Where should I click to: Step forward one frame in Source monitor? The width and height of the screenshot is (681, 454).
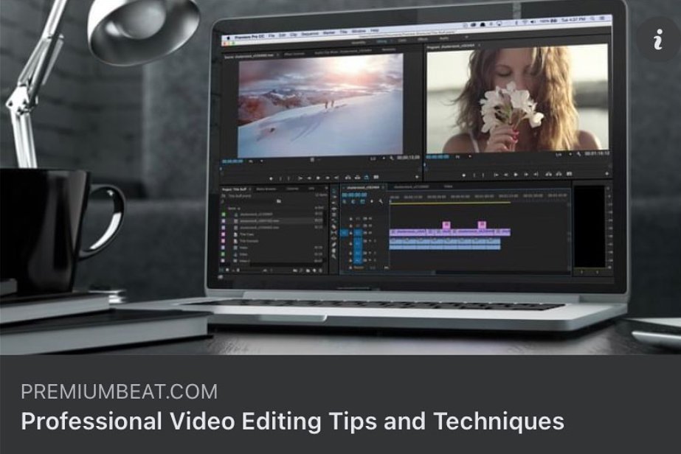[x=328, y=178]
